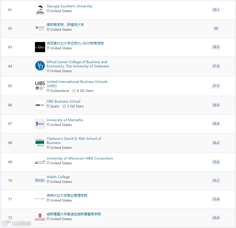
Task: Click the UIBS logo
Action: [x=40, y=85]
